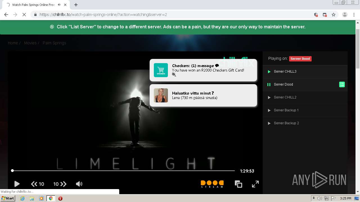
Task: Show hidden system tray icons
Action: 314,198
